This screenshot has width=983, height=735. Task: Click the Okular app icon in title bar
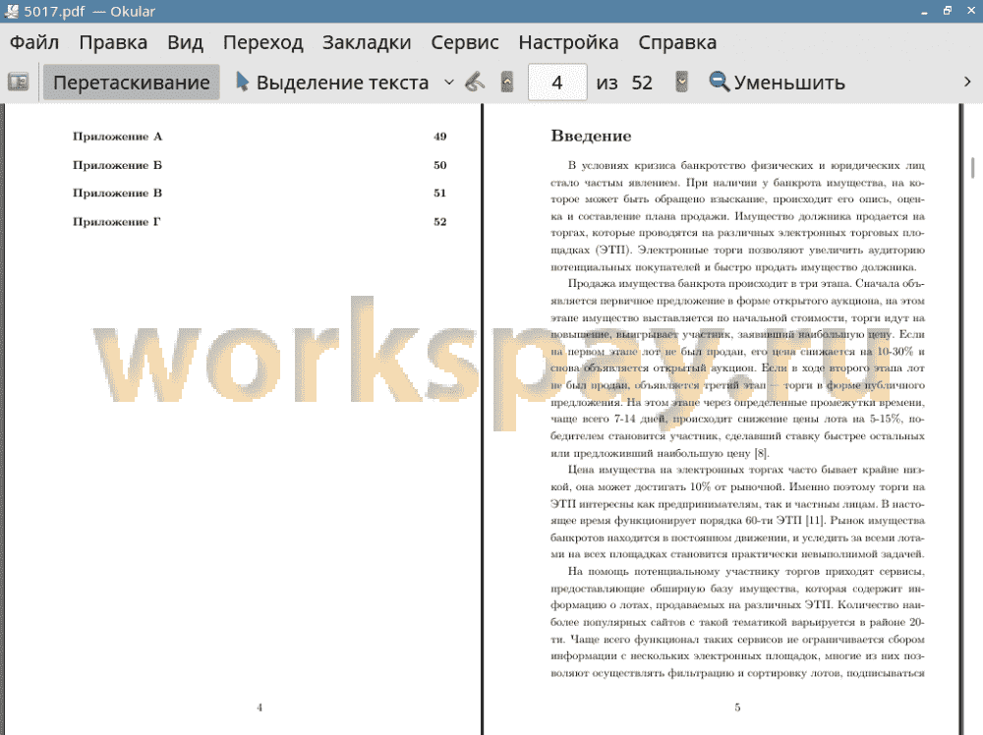[11, 11]
